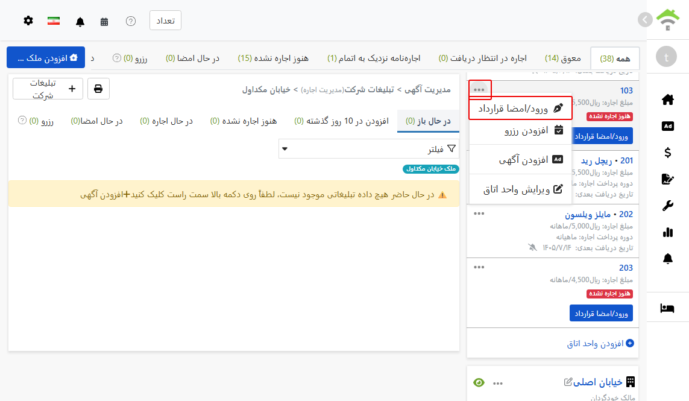
Task: Toggle muted bell icon for unit 202
Action: pos(532,248)
